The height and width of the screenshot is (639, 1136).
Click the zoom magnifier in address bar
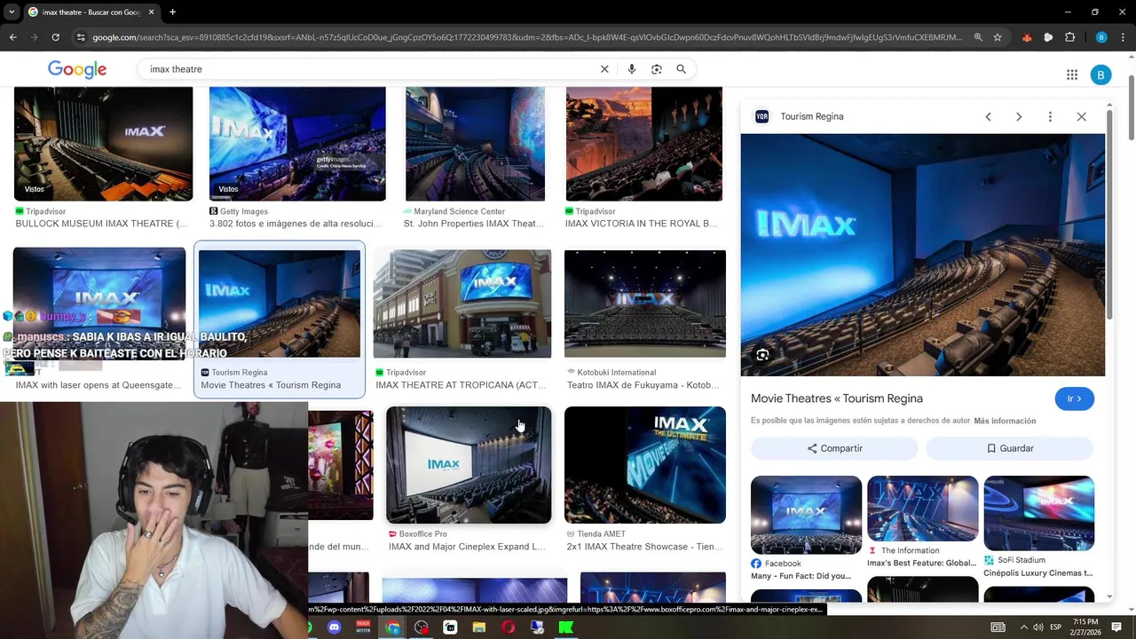[x=978, y=37]
